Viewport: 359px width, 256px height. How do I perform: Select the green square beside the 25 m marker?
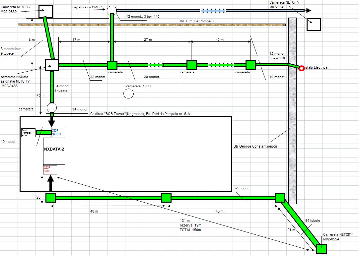pyautogui.click(x=50, y=198)
